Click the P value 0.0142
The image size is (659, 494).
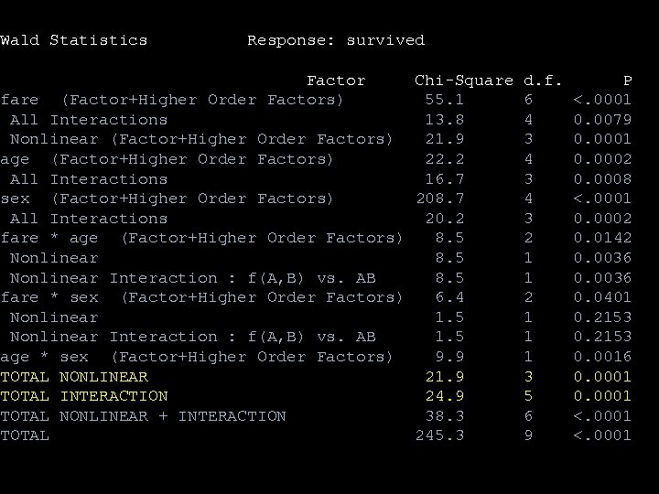[602, 238]
